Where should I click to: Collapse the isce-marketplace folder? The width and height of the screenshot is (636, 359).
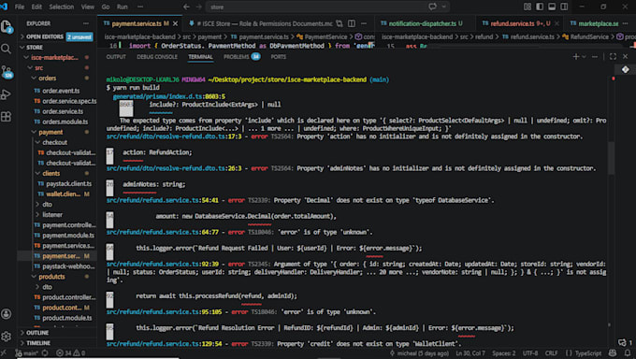pos(54,58)
